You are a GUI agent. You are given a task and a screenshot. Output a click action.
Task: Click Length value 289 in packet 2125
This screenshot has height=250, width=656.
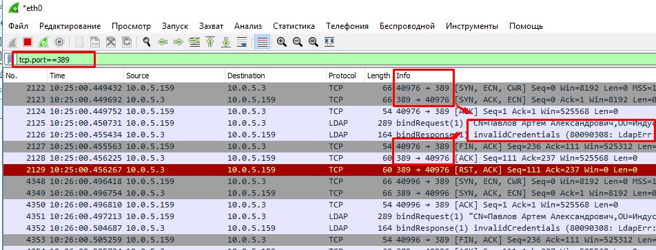coord(385,123)
